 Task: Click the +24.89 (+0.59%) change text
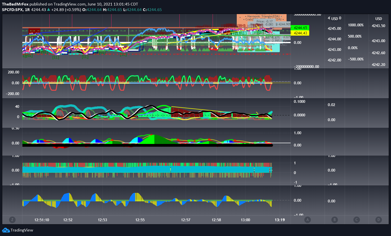66,10
